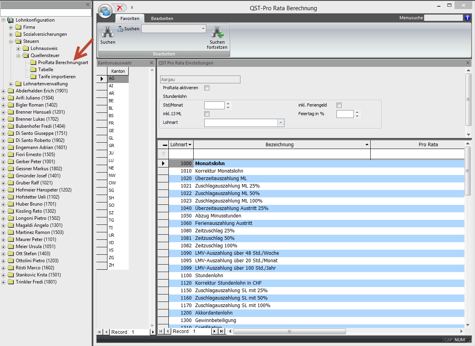Open the round application menu button
Screen dimensions: 475x346
coord(105,11)
